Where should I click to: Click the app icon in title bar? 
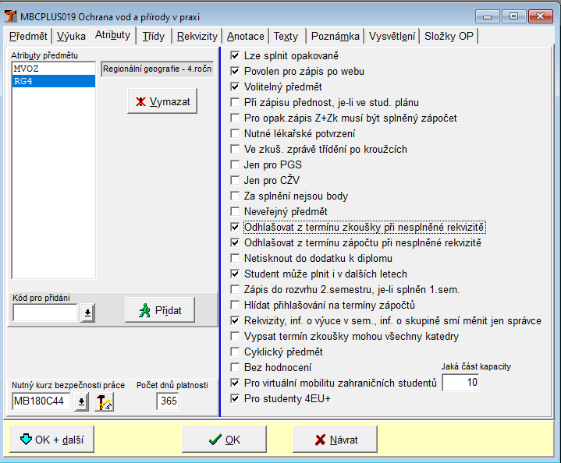coord(10,16)
